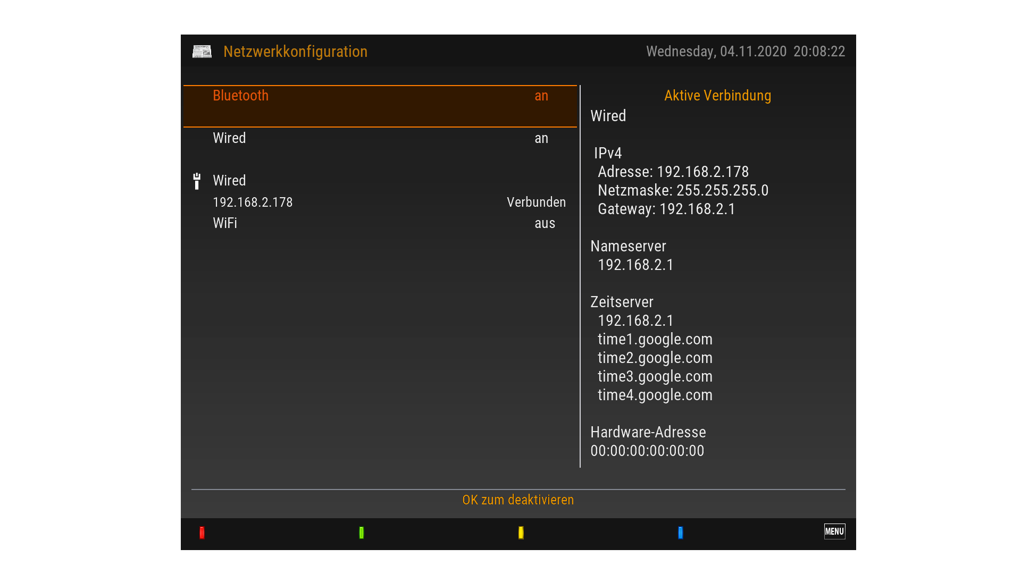This screenshot has height=574, width=1021.
Task: Select the Wired technology row
Action: [229, 138]
